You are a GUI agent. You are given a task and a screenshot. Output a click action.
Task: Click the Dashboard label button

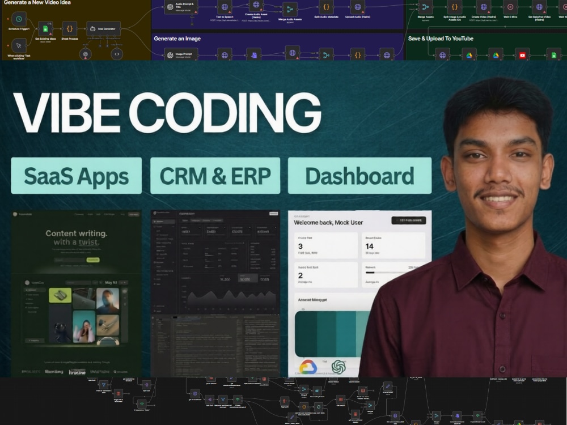click(x=360, y=176)
